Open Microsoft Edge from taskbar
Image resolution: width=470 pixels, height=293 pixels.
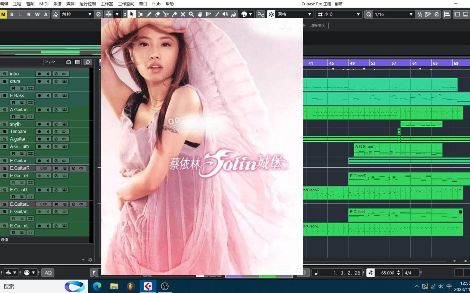97,286
